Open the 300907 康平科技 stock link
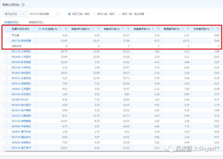The height and width of the screenshot is (159, 223). pyautogui.click(x=21, y=132)
